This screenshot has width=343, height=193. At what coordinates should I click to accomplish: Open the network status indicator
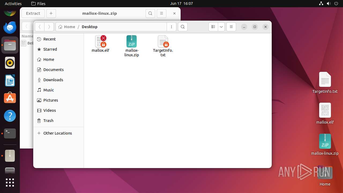[x=321, y=3]
